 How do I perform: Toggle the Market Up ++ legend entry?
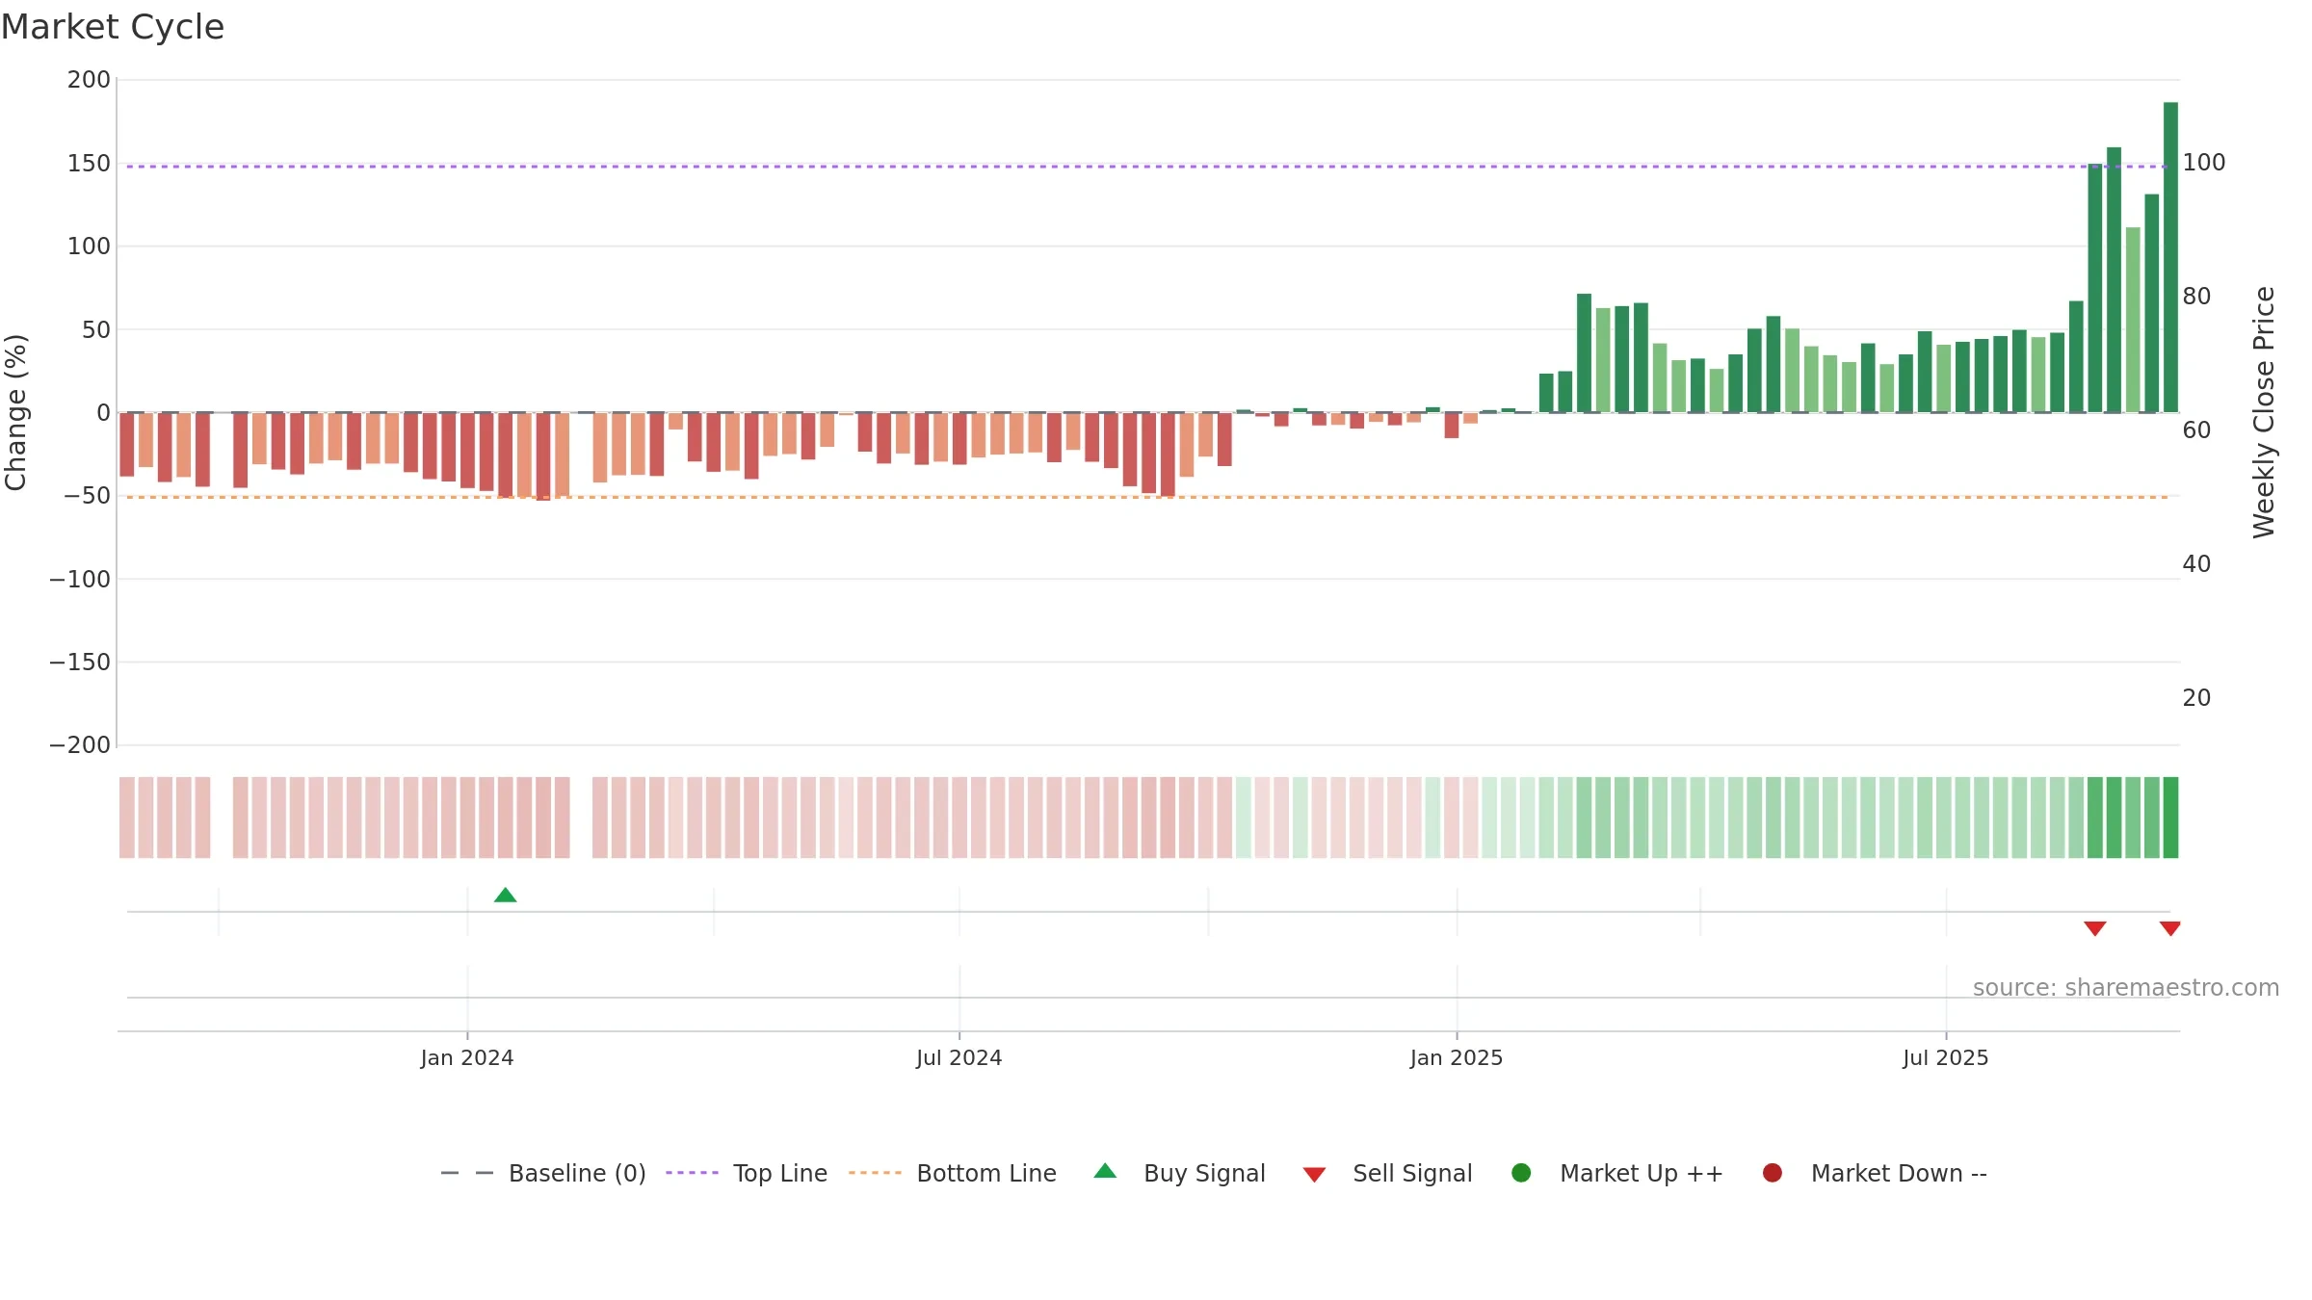[x=1616, y=1173]
